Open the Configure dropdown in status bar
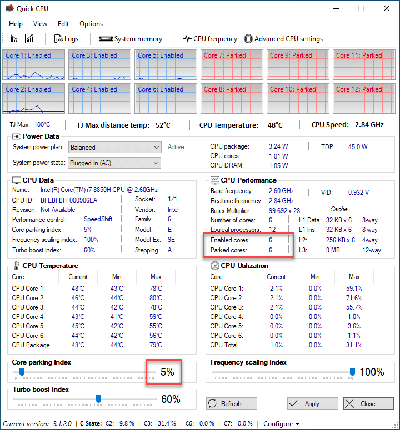The height and width of the screenshot is (430, 400). [x=281, y=424]
